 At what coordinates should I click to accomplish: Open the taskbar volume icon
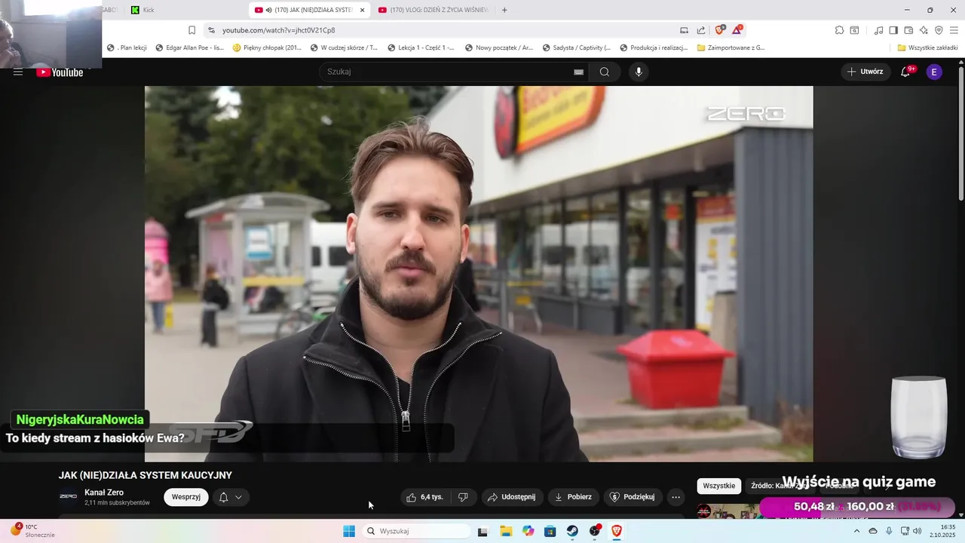(x=917, y=531)
